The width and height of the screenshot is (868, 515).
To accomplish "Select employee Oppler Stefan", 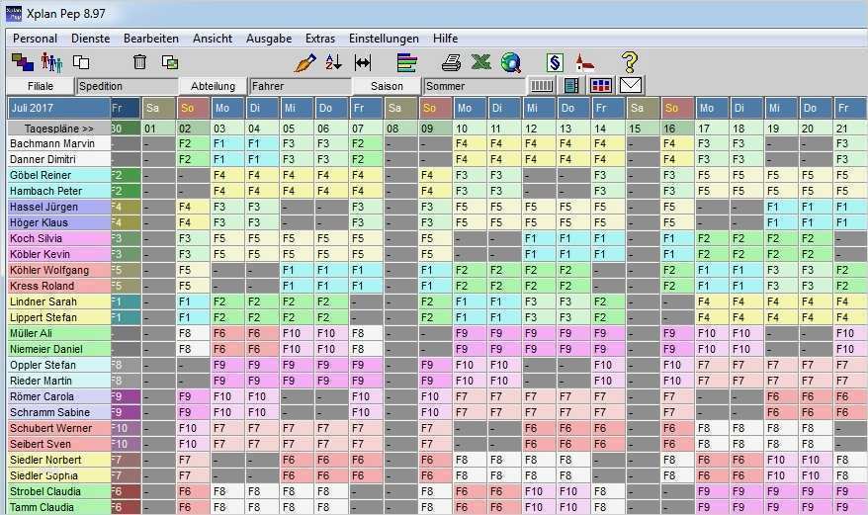I will click(x=58, y=365).
